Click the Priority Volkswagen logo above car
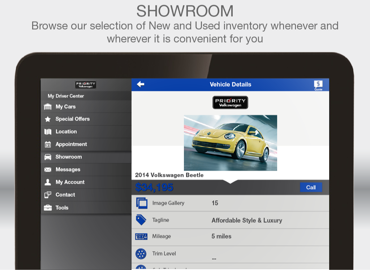This screenshot has height=270, width=370. (x=230, y=103)
